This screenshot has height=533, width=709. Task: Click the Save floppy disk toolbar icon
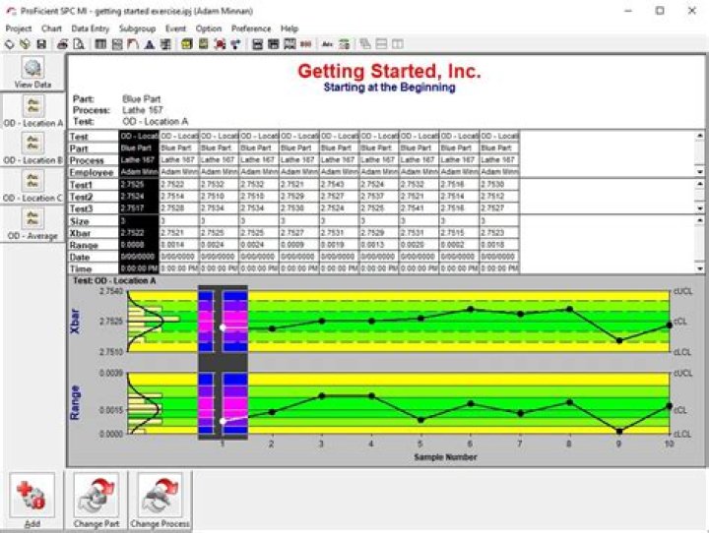41,44
